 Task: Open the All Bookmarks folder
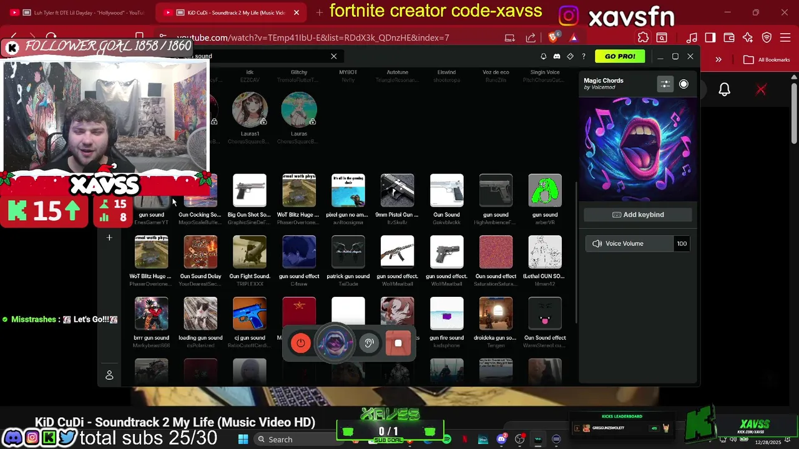point(767,60)
